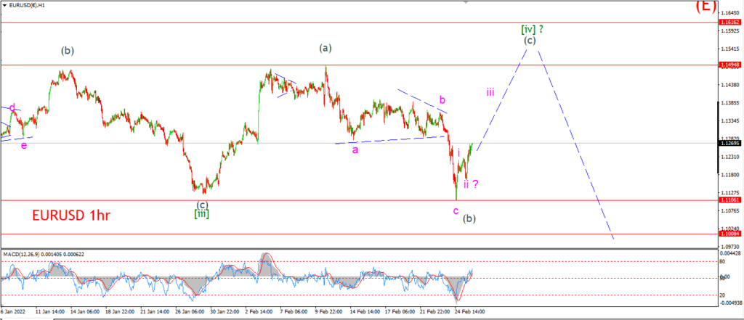Select the pink 'ii ?' wave label
The height and width of the screenshot is (320, 744).
coord(471,184)
